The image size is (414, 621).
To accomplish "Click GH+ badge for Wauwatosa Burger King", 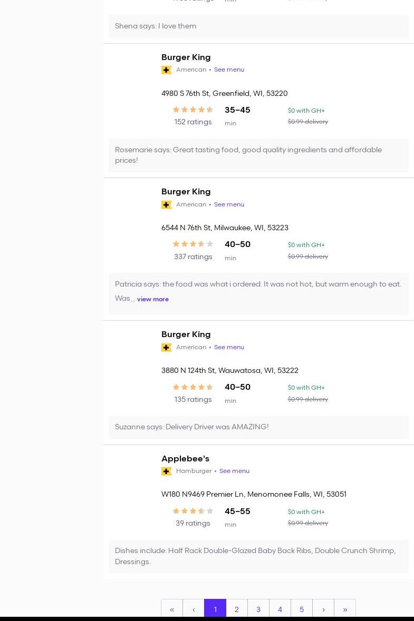I will [166, 348].
